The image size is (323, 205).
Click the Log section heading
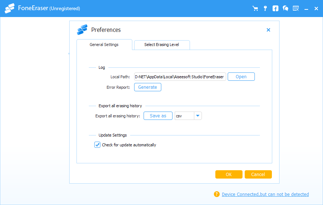point(102,67)
